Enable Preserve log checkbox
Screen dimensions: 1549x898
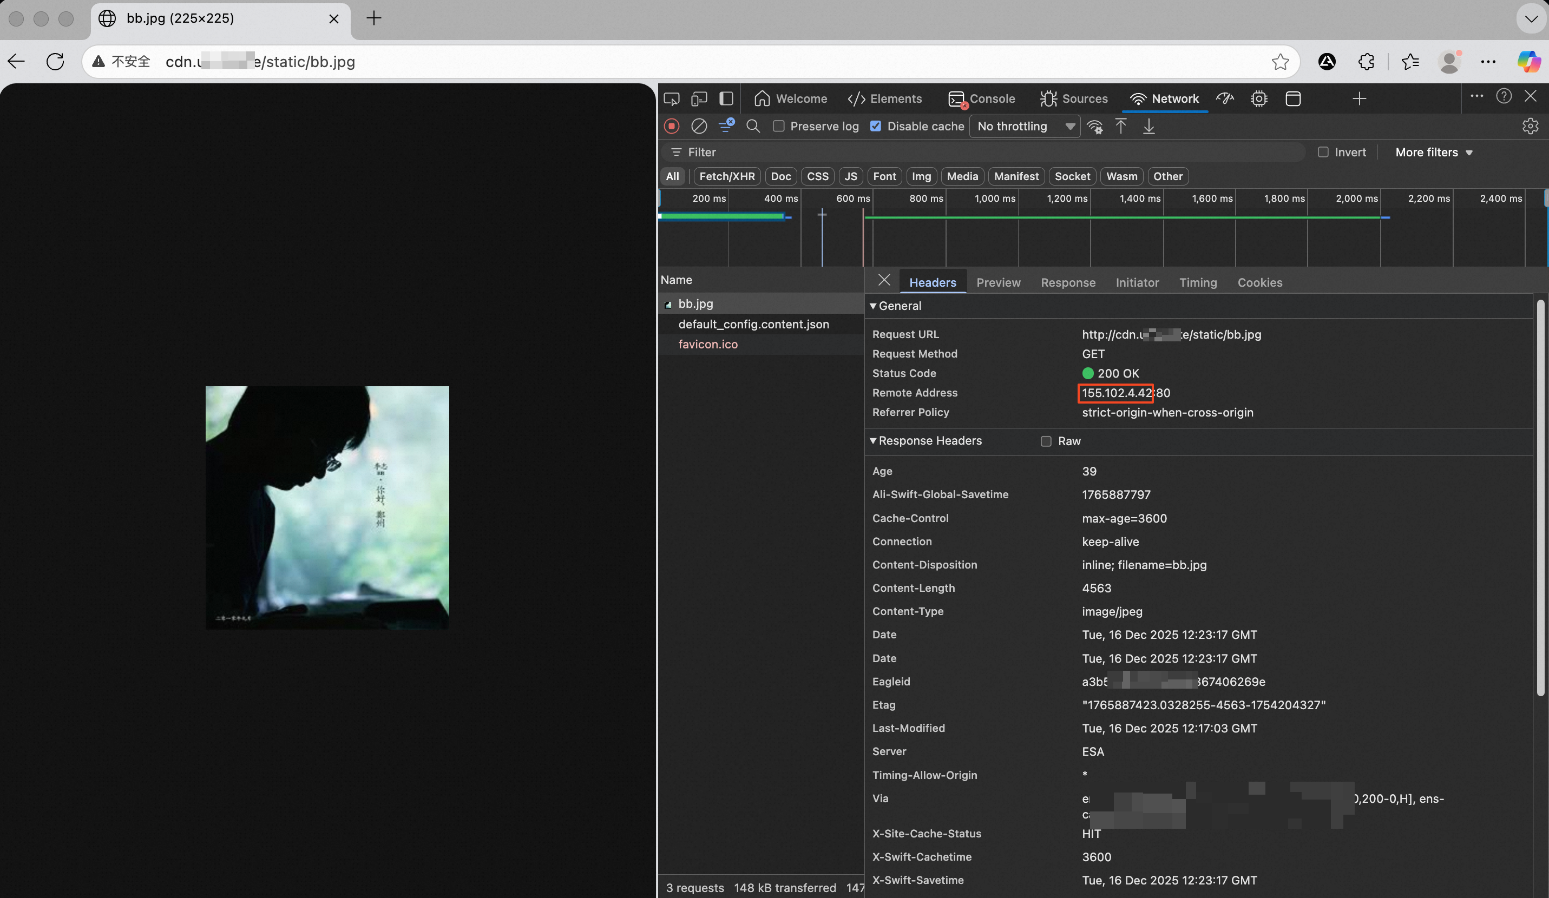coord(779,126)
